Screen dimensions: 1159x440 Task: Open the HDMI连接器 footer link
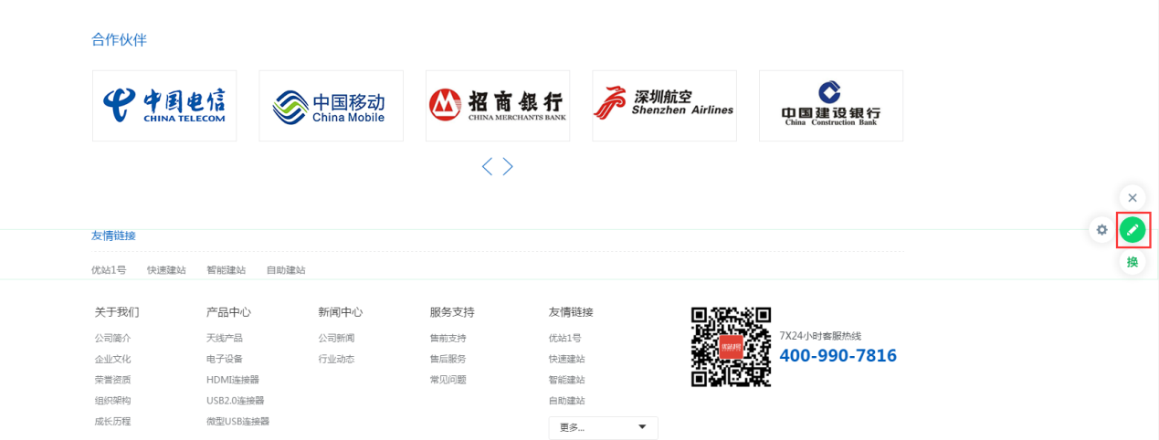coord(233,380)
